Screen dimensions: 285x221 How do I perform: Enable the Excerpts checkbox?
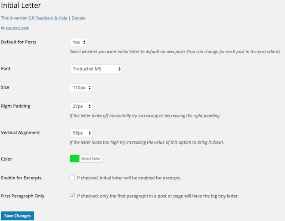pos(72,178)
